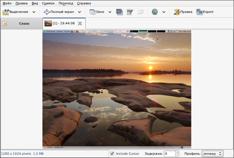Screen dimensions: 234x158
Task: Click the paint palette Правка icon
Action: coord(177,12)
